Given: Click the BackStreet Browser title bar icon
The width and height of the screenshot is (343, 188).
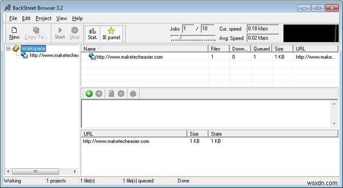Looking at the screenshot, I should (x=7, y=8).
